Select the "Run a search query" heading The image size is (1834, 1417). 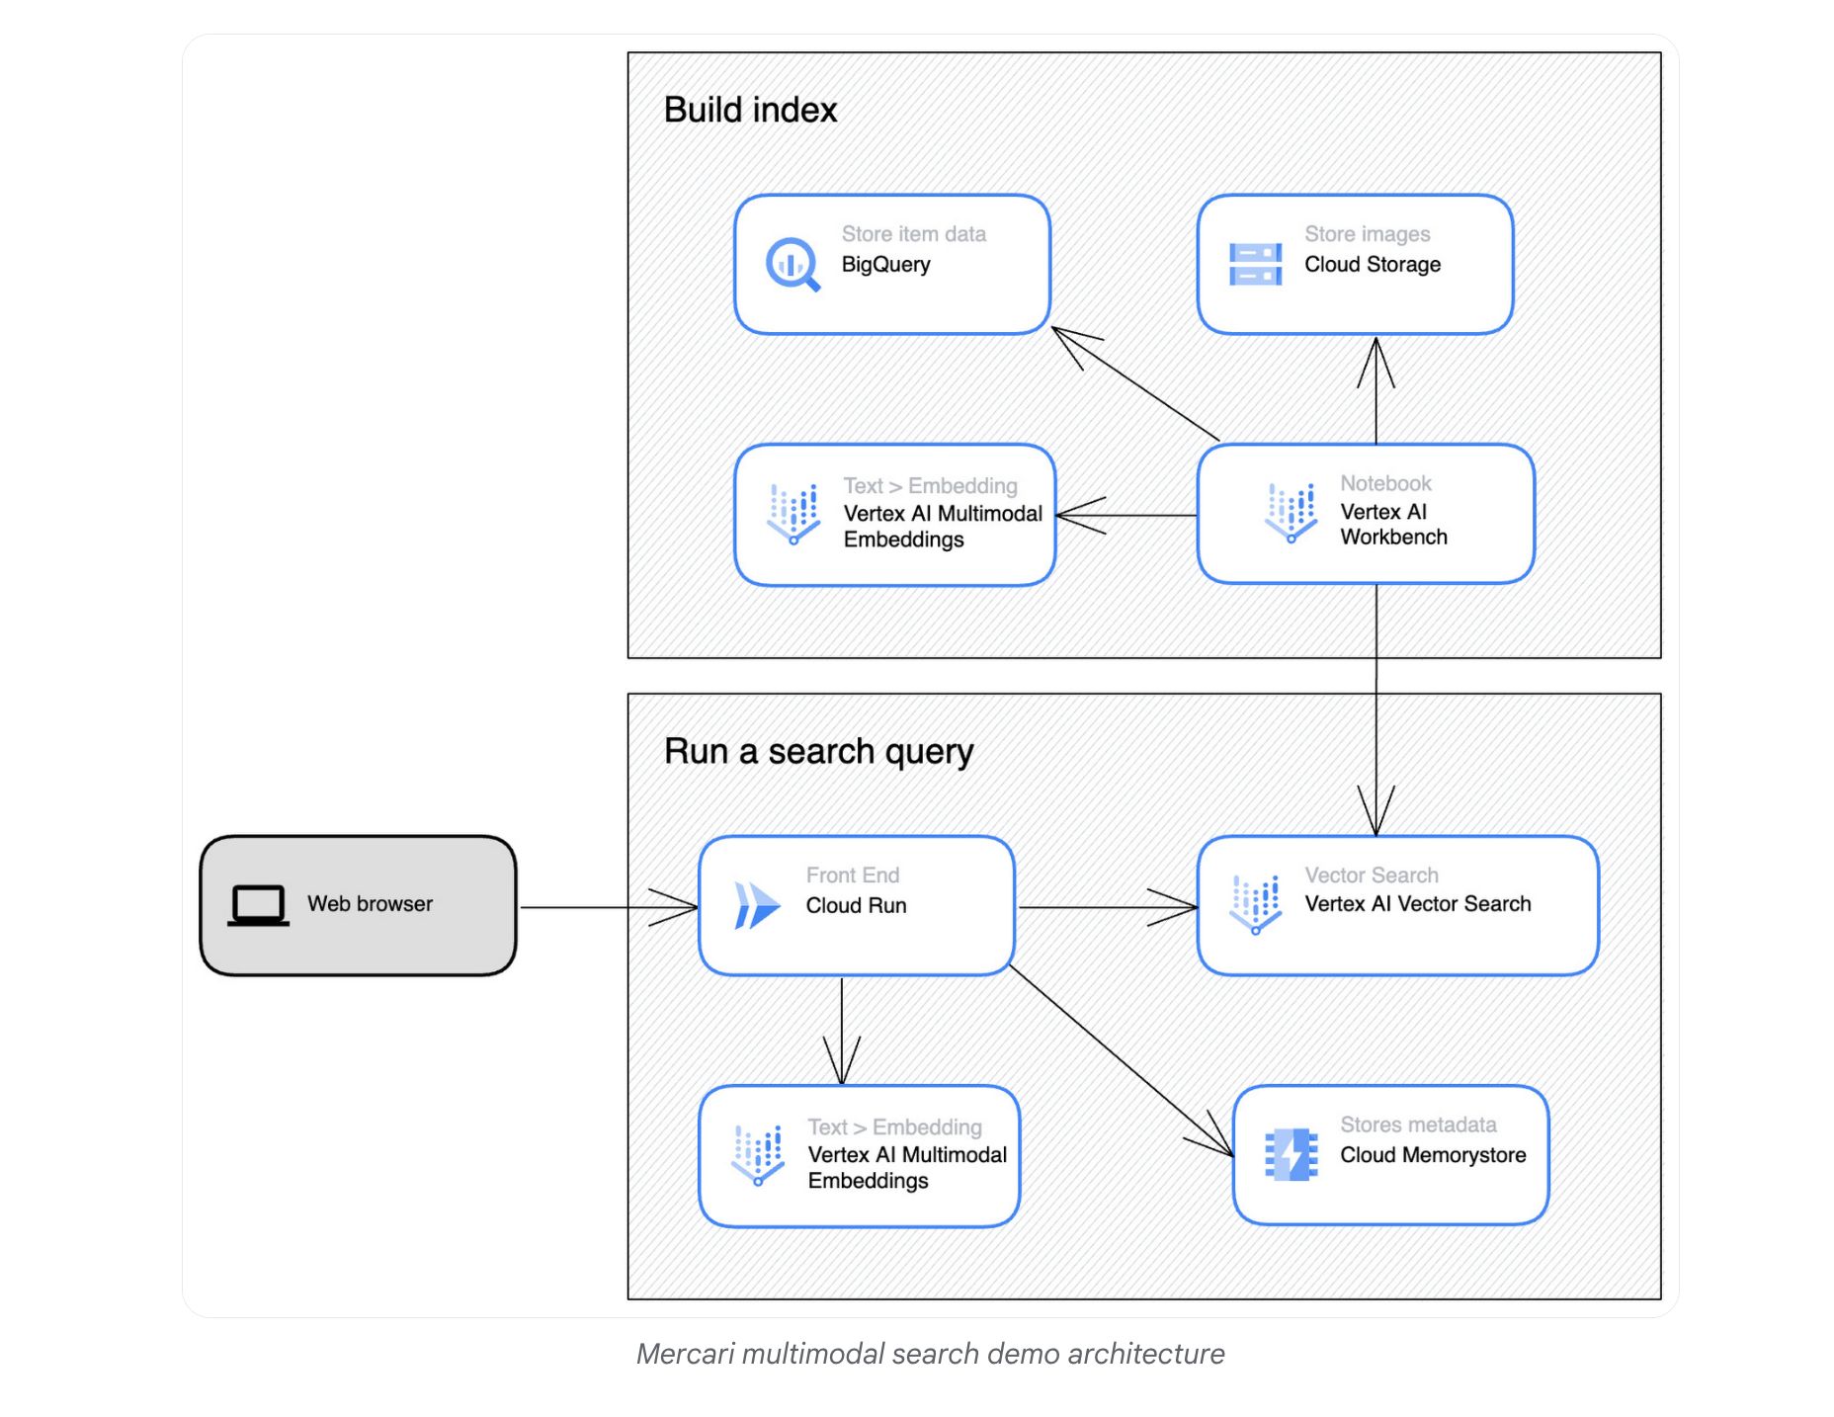[818, 752]
